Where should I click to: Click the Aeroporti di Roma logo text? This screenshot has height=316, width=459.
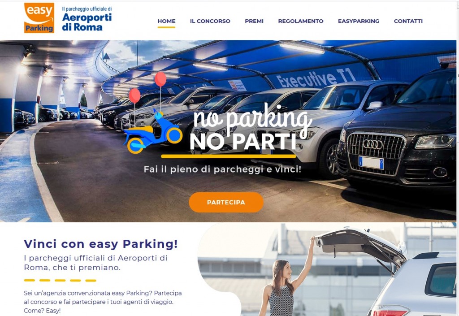click(x=87, y=19)
